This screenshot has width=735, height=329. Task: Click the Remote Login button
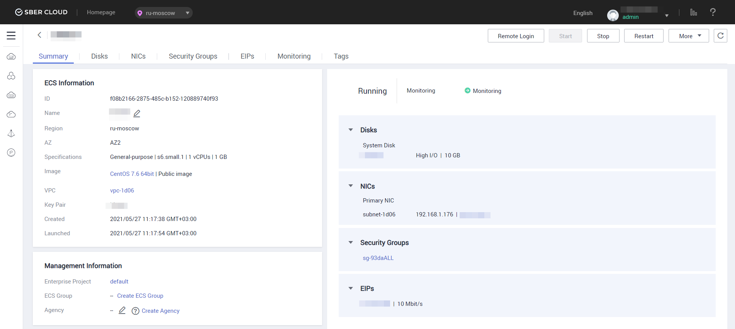pos(516,36)
